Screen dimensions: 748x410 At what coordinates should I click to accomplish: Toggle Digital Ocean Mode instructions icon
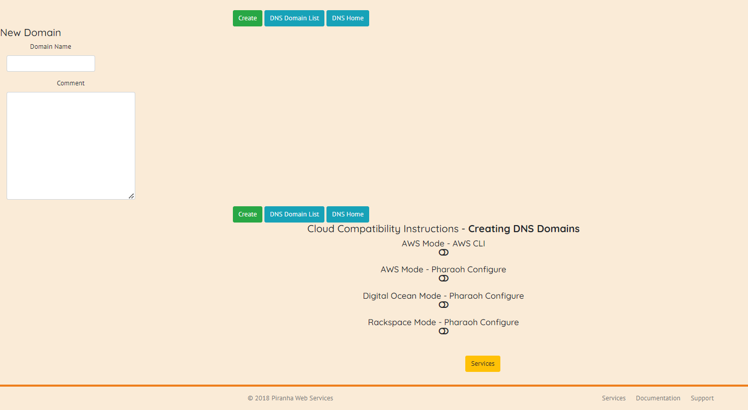[443, 305]
